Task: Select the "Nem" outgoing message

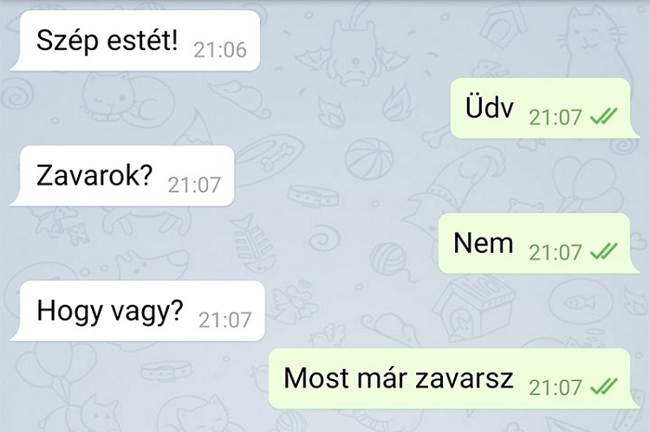Action: [539, 243]
